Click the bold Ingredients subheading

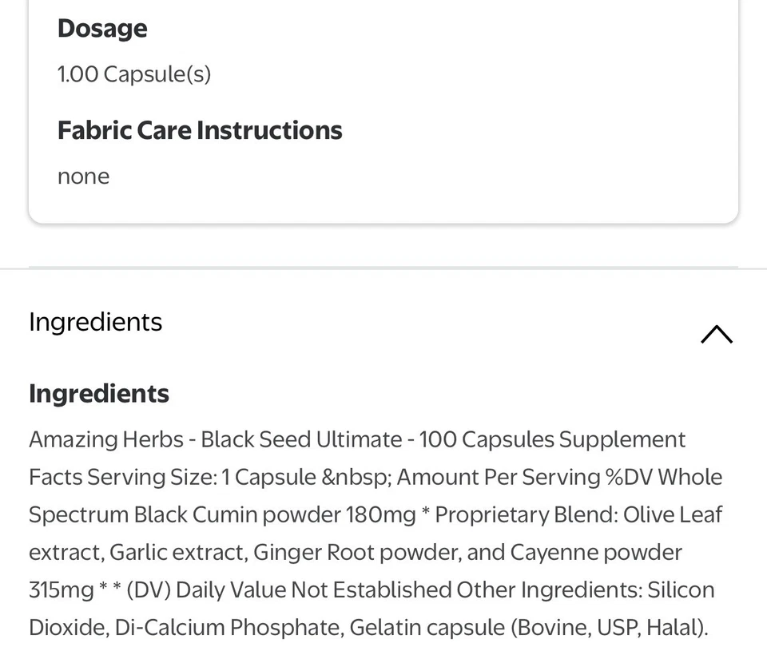(x=99, y=394)
